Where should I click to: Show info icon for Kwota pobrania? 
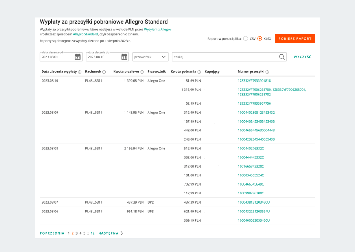(x=199, y=72)
